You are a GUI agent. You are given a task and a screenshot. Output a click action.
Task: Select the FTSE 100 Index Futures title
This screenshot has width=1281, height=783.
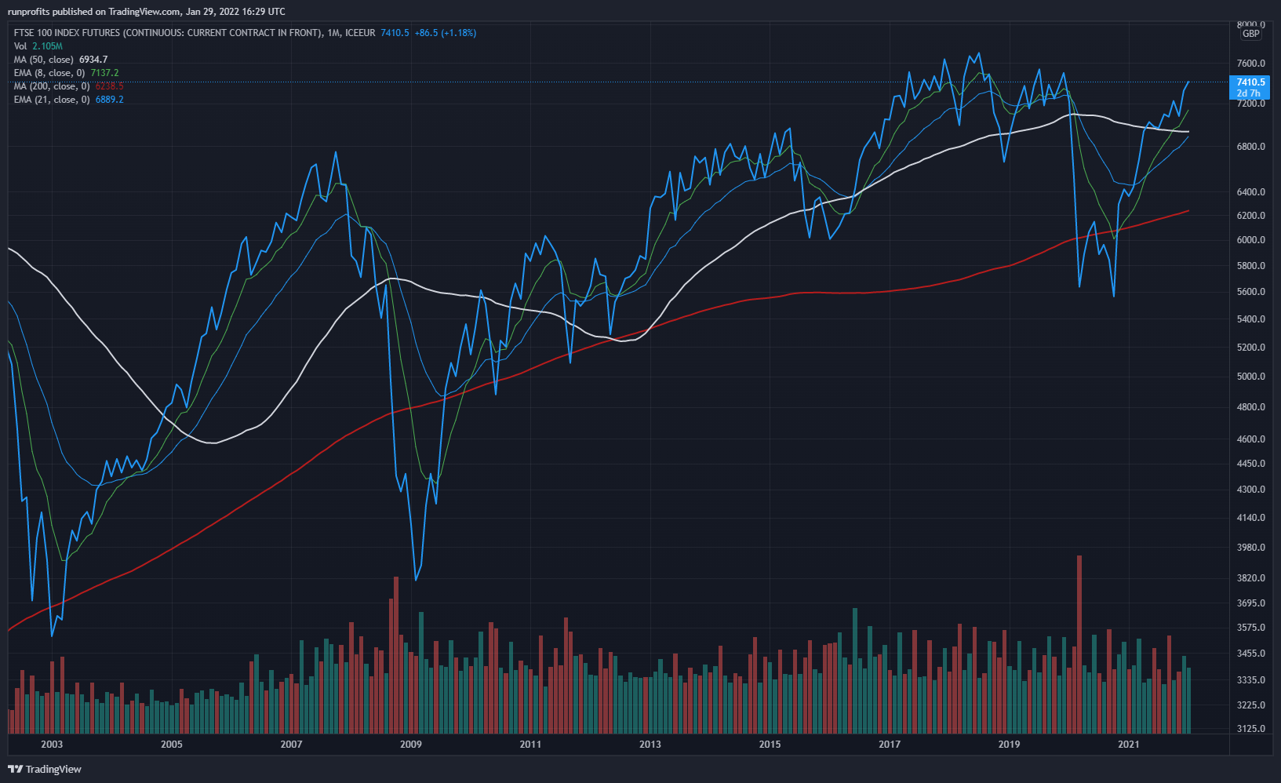pyautogui.click(x=168, y=33)
